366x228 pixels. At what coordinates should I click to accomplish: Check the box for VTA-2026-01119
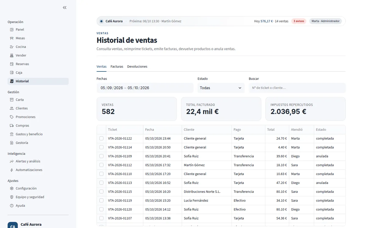101,200
